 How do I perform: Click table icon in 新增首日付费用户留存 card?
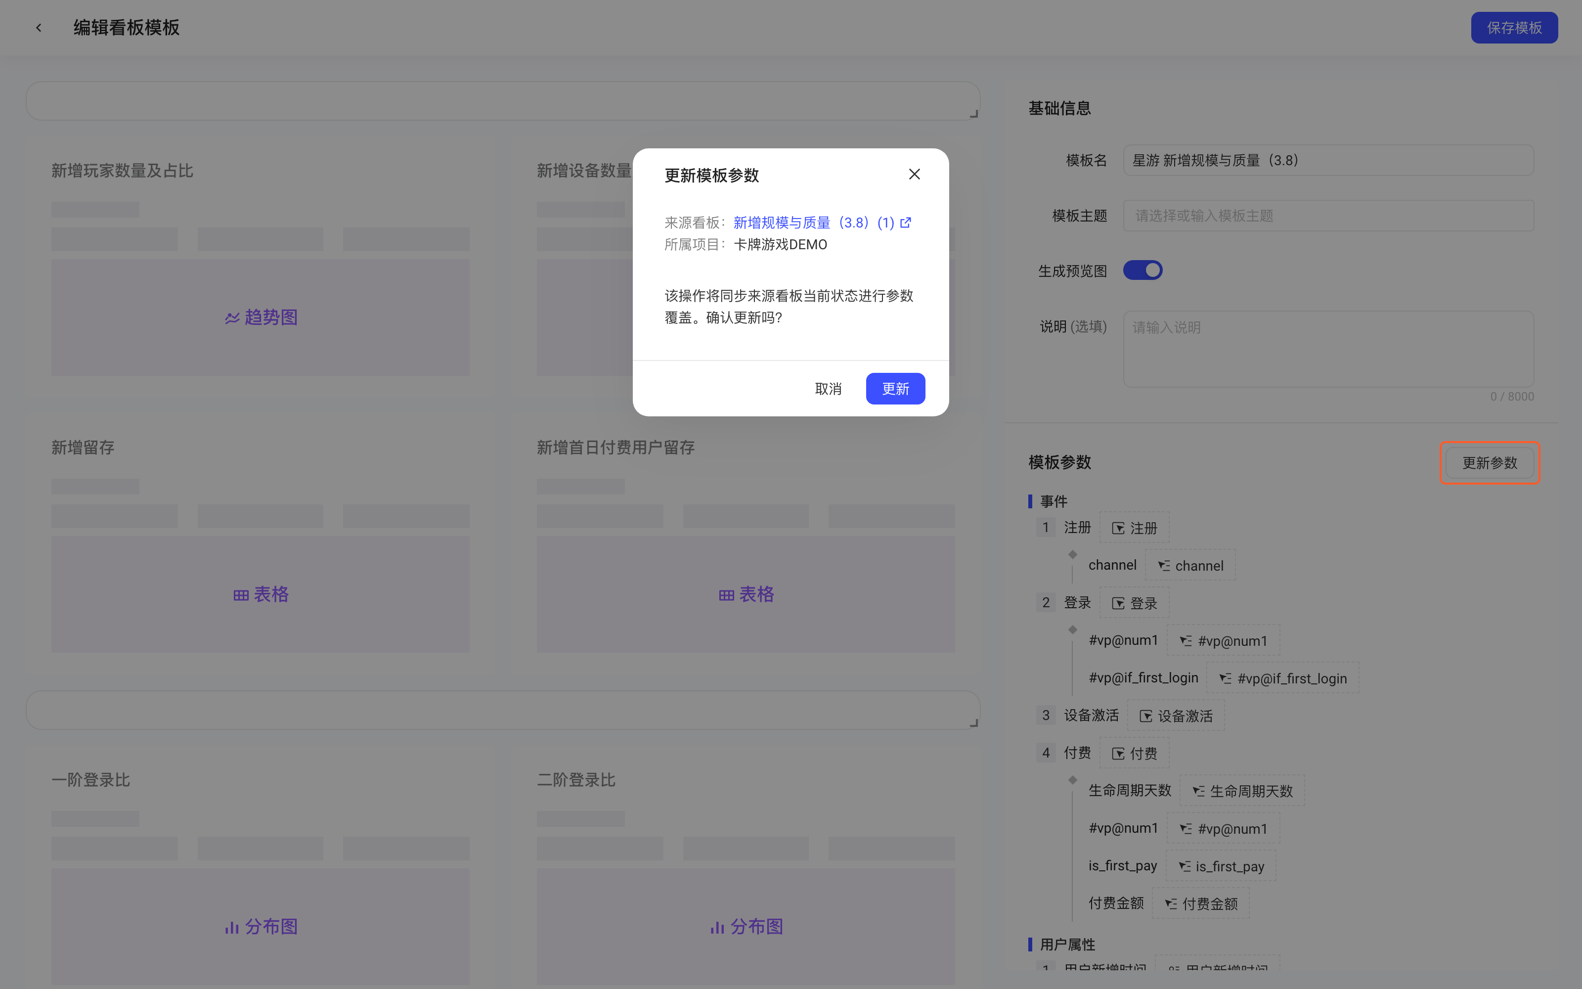[726, 595]
